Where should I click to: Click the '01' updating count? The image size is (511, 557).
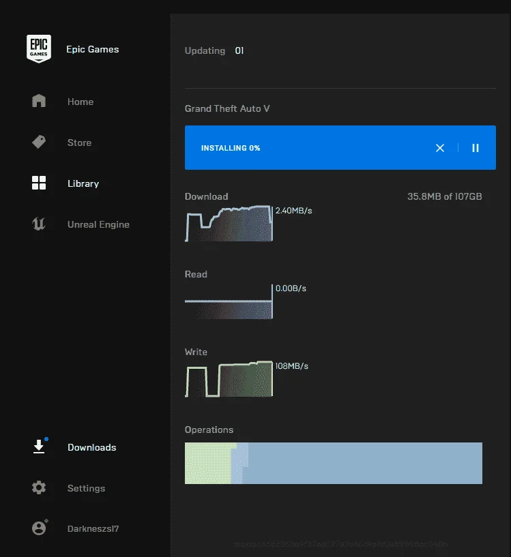tap(239, 51)
